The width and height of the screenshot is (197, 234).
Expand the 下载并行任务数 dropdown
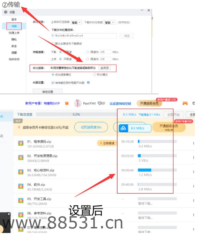click(109, 22)
